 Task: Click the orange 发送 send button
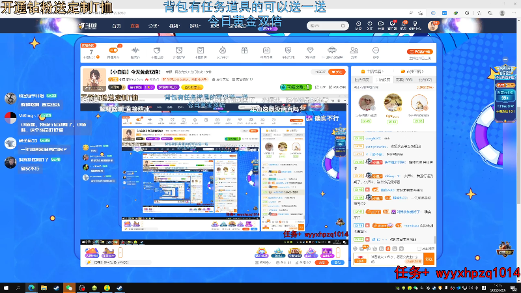pos(429,258)
